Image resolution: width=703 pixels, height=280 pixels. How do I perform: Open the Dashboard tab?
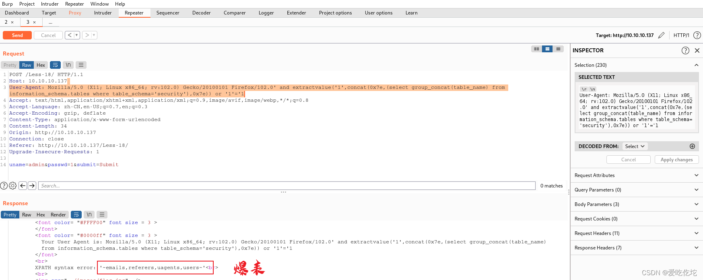coord(17,13)
